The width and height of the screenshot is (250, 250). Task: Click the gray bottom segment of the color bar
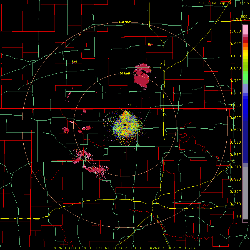[x=245, y=193]
